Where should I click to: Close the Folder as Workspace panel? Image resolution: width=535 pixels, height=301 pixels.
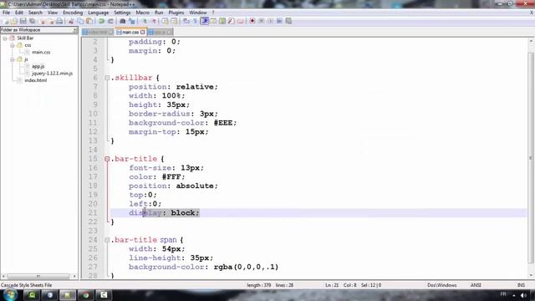(x=74, y=30)
